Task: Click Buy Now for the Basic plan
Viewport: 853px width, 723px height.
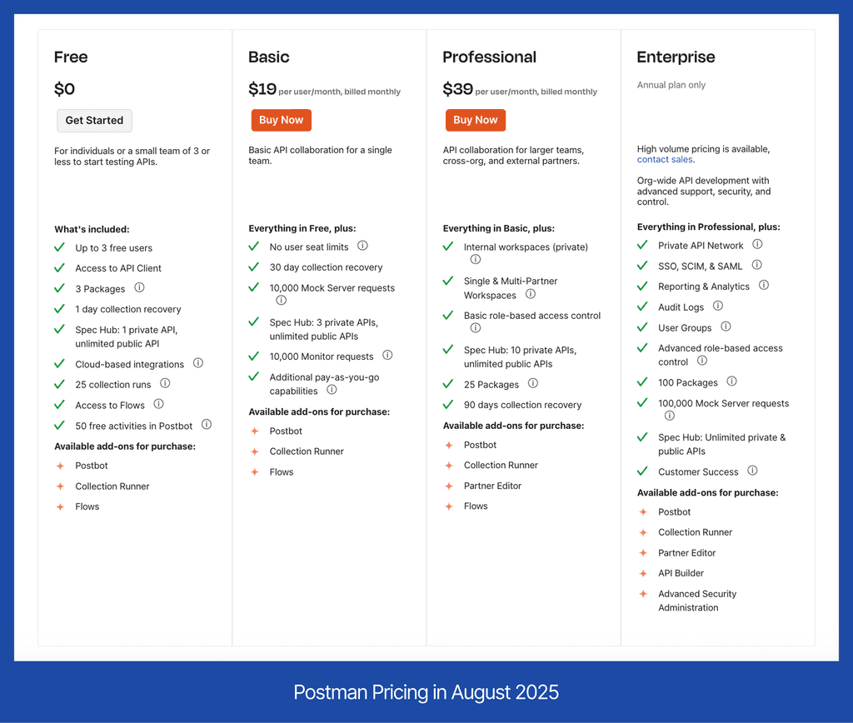Action: click(281, 120)
